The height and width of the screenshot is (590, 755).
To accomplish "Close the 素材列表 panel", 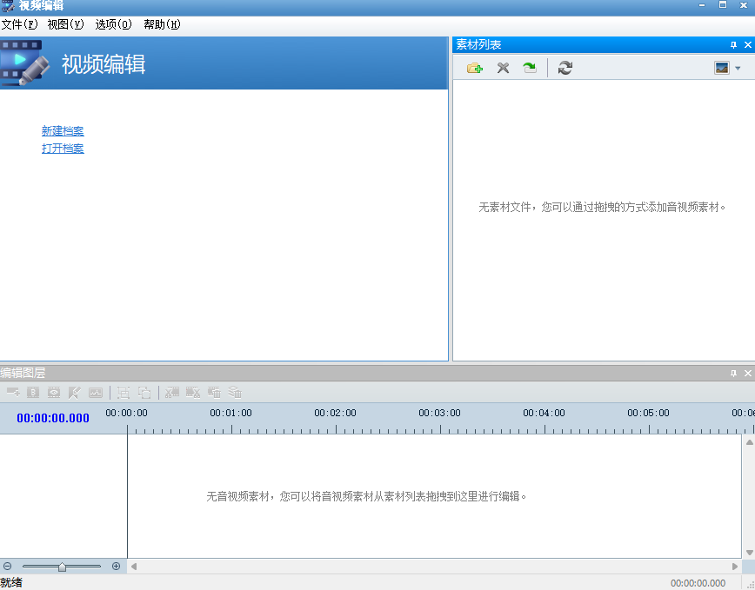I will tap(748, 44).
